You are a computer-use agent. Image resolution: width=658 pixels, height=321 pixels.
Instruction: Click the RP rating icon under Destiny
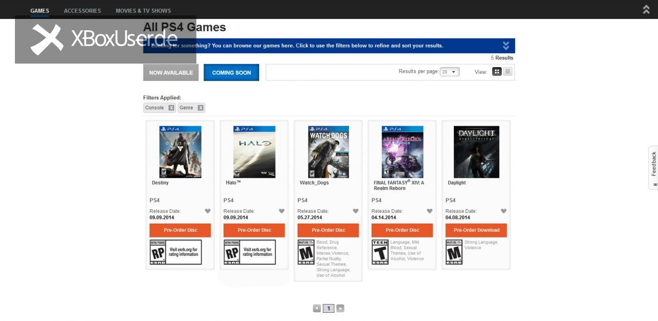pos(158,252)
